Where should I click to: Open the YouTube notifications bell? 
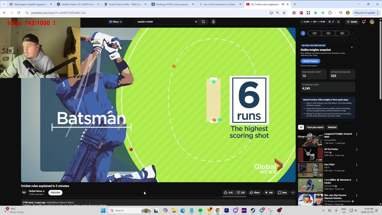point(364,21)
